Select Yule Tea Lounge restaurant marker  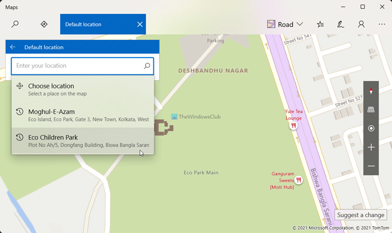click(x=293, y=125)
